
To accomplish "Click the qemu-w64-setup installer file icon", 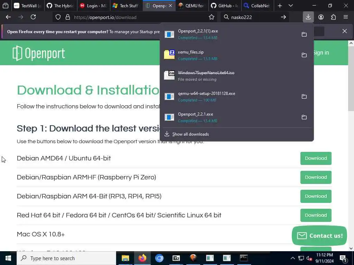I will pos(169,97).
